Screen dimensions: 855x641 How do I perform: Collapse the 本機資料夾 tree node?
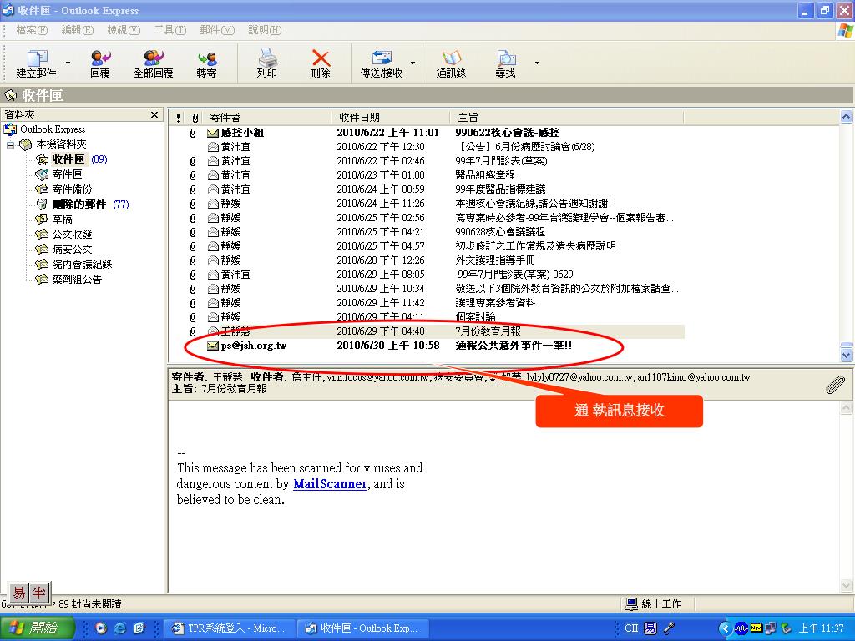point(10,145)
